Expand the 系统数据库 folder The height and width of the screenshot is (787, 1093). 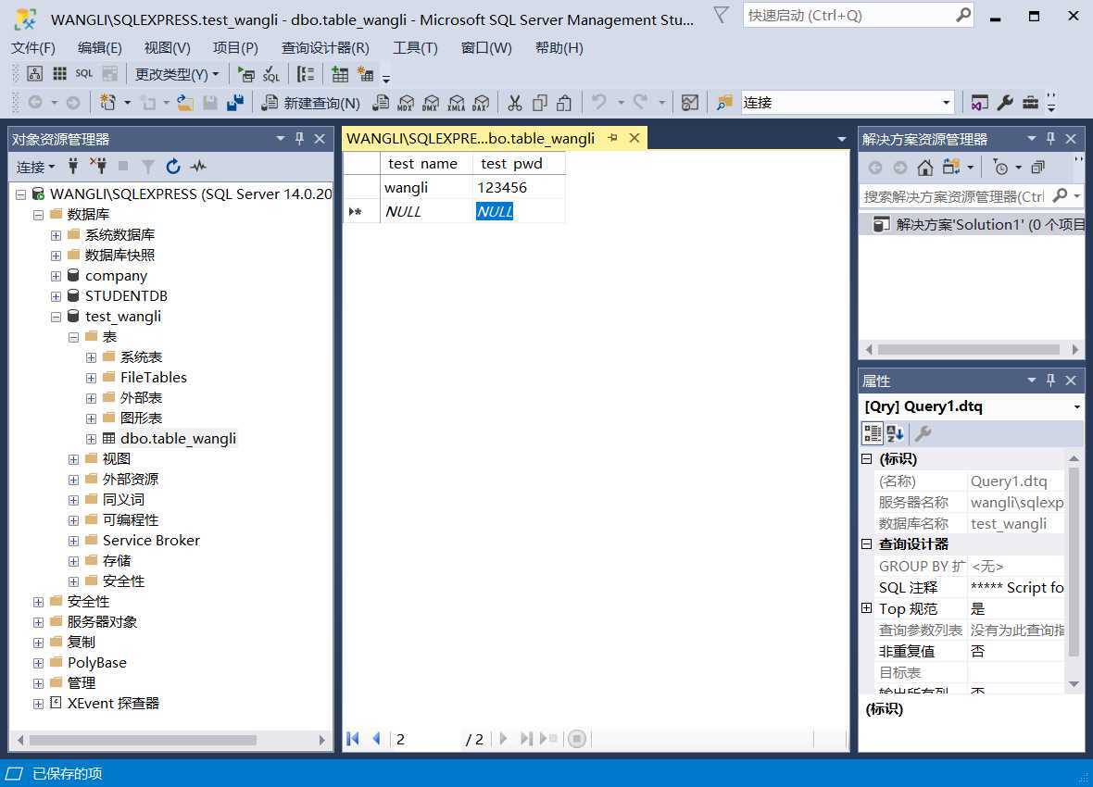[x=56, y=235]
